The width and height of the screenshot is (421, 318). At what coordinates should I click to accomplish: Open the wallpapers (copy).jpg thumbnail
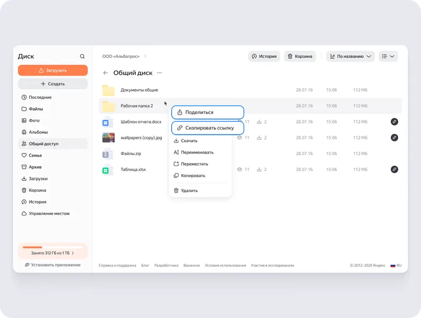tap(108, 138)
